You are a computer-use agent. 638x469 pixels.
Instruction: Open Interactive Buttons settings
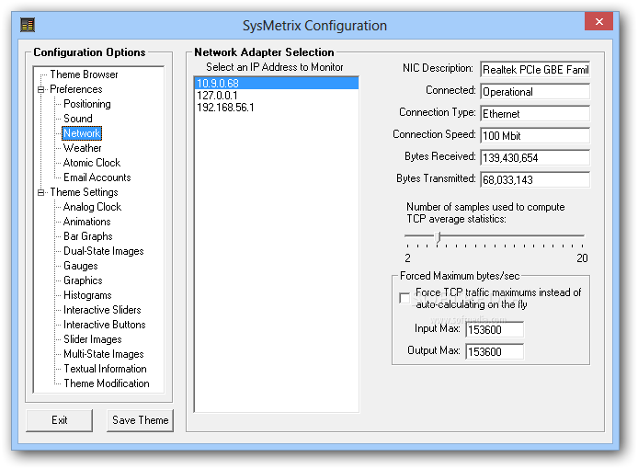105,325
